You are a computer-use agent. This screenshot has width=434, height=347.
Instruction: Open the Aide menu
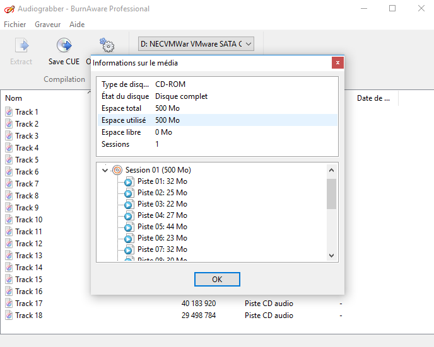(x=77, y=25)
